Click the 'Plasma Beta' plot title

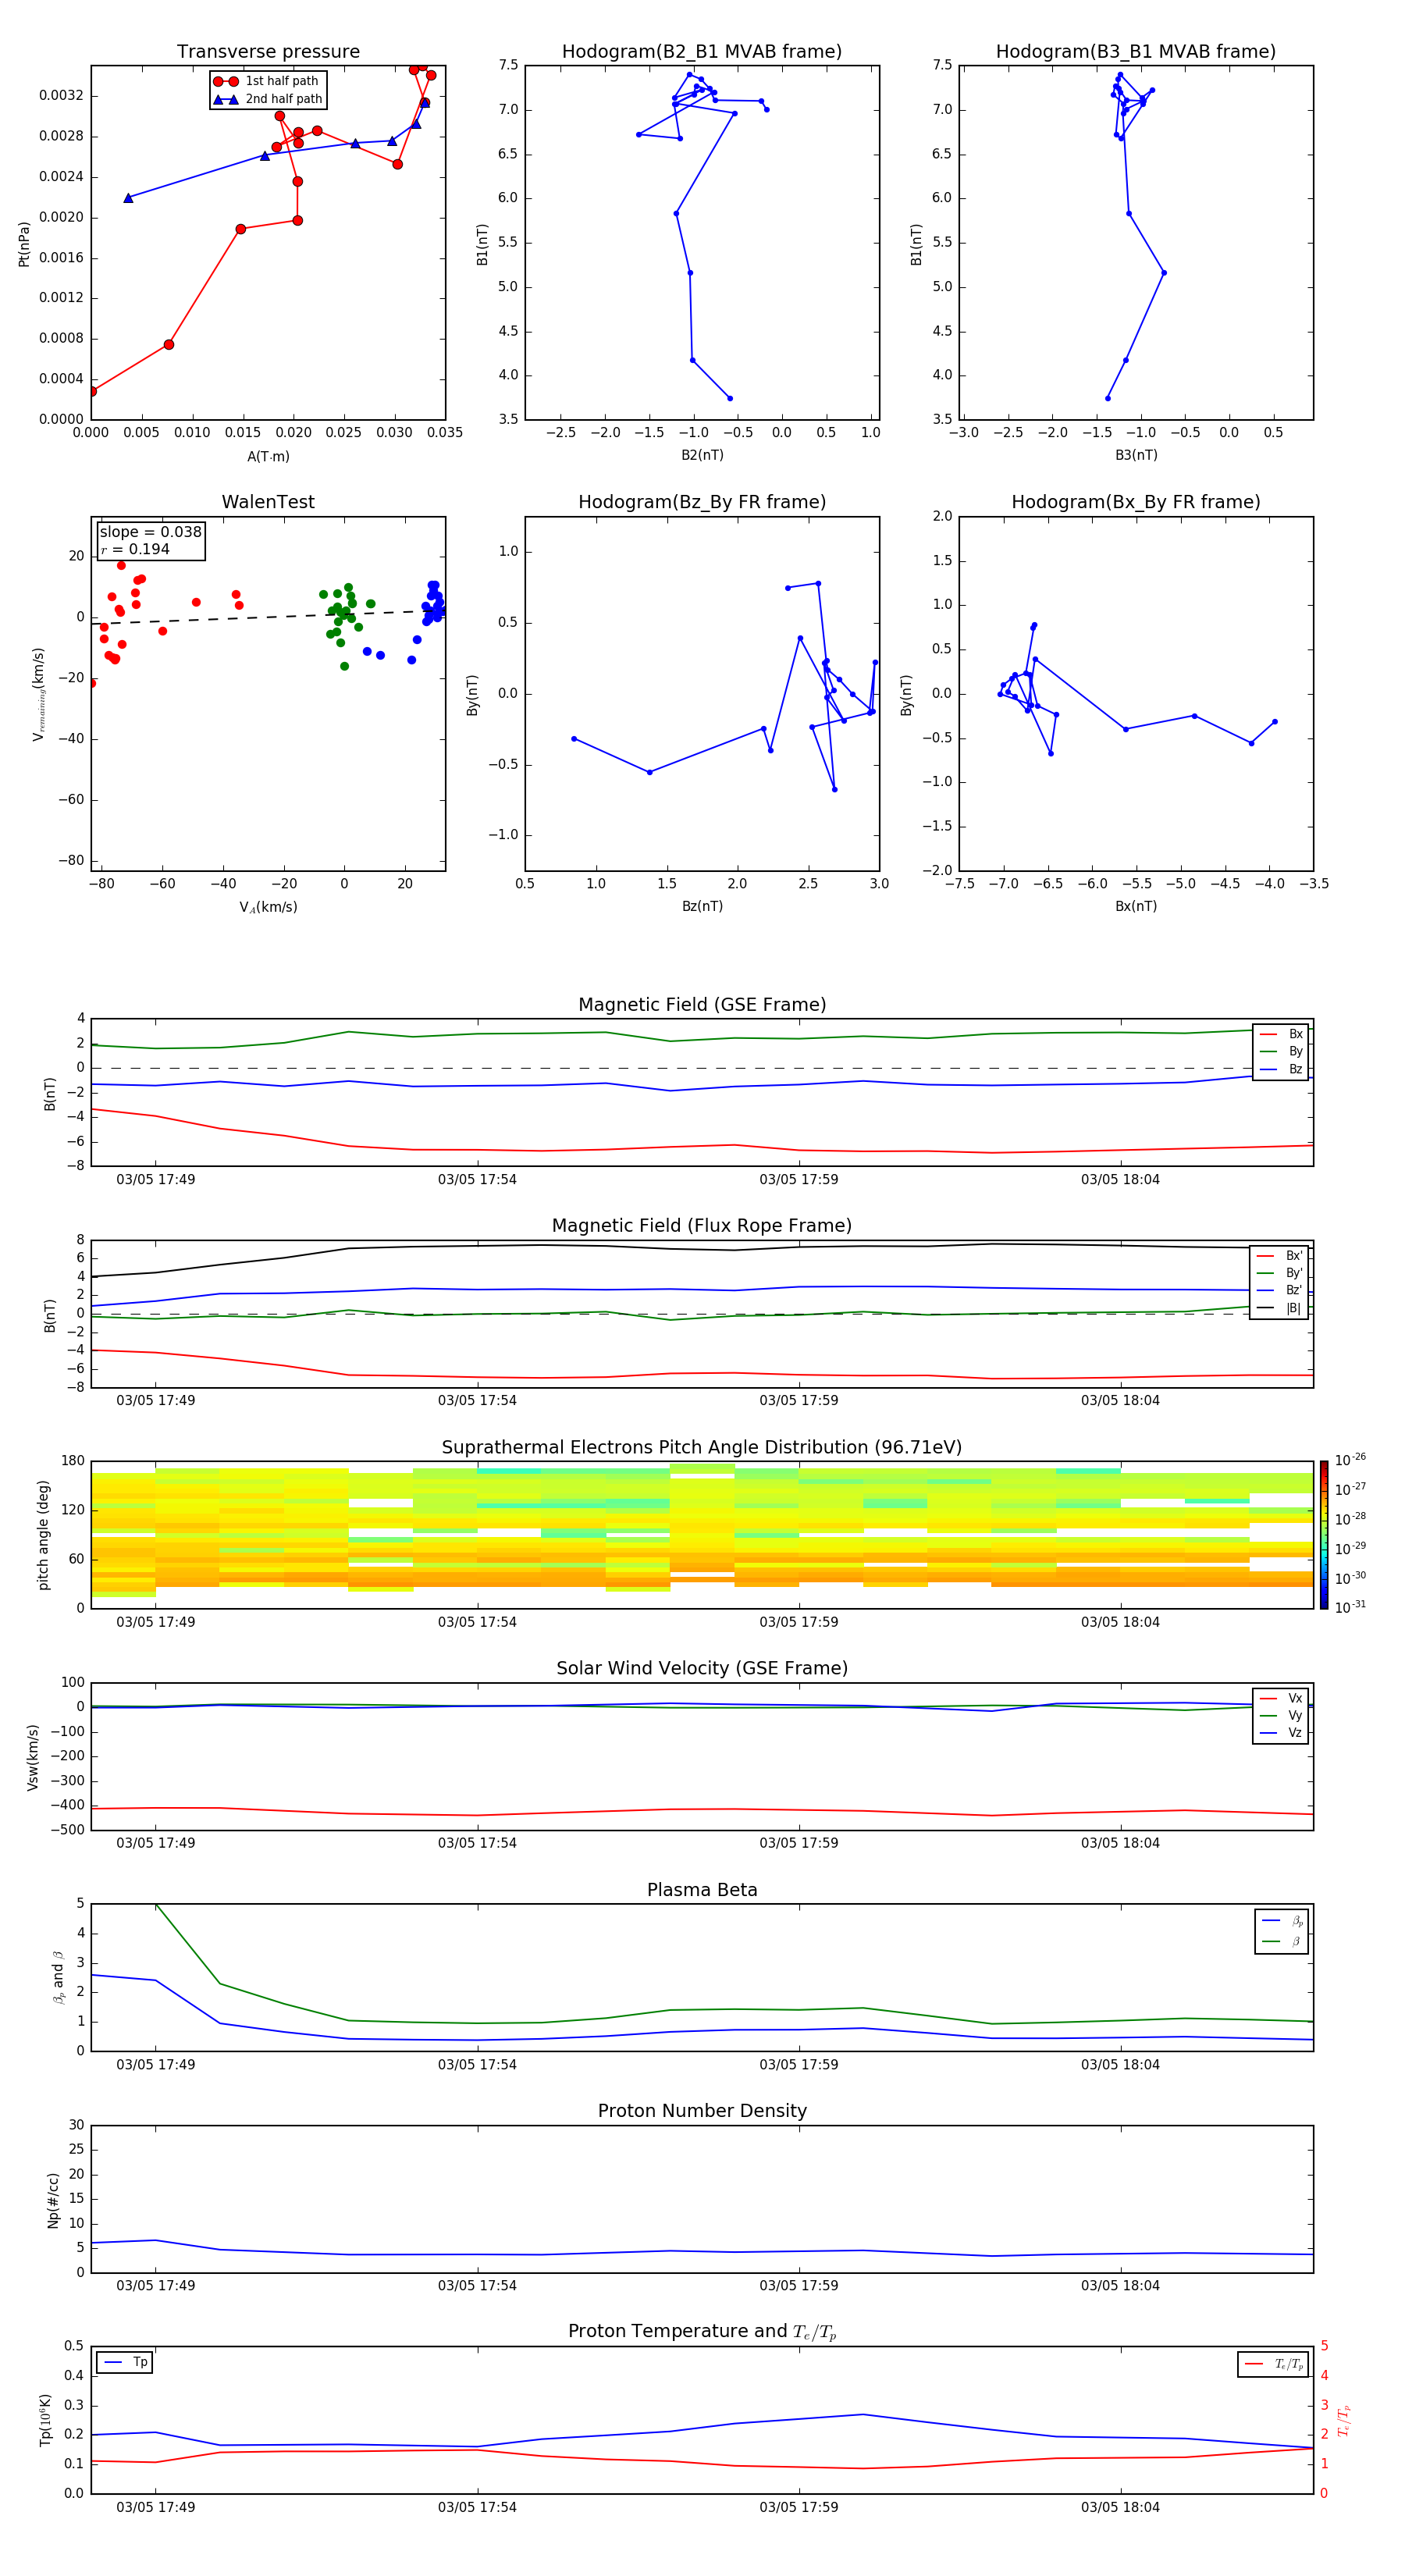click(x=702, y=1891)
